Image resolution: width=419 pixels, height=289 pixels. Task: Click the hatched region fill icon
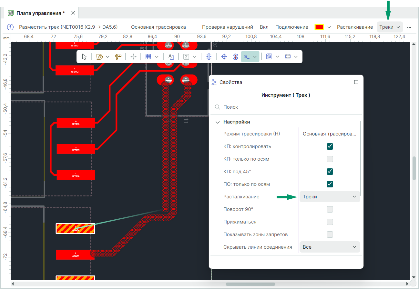tap(269, 57)
